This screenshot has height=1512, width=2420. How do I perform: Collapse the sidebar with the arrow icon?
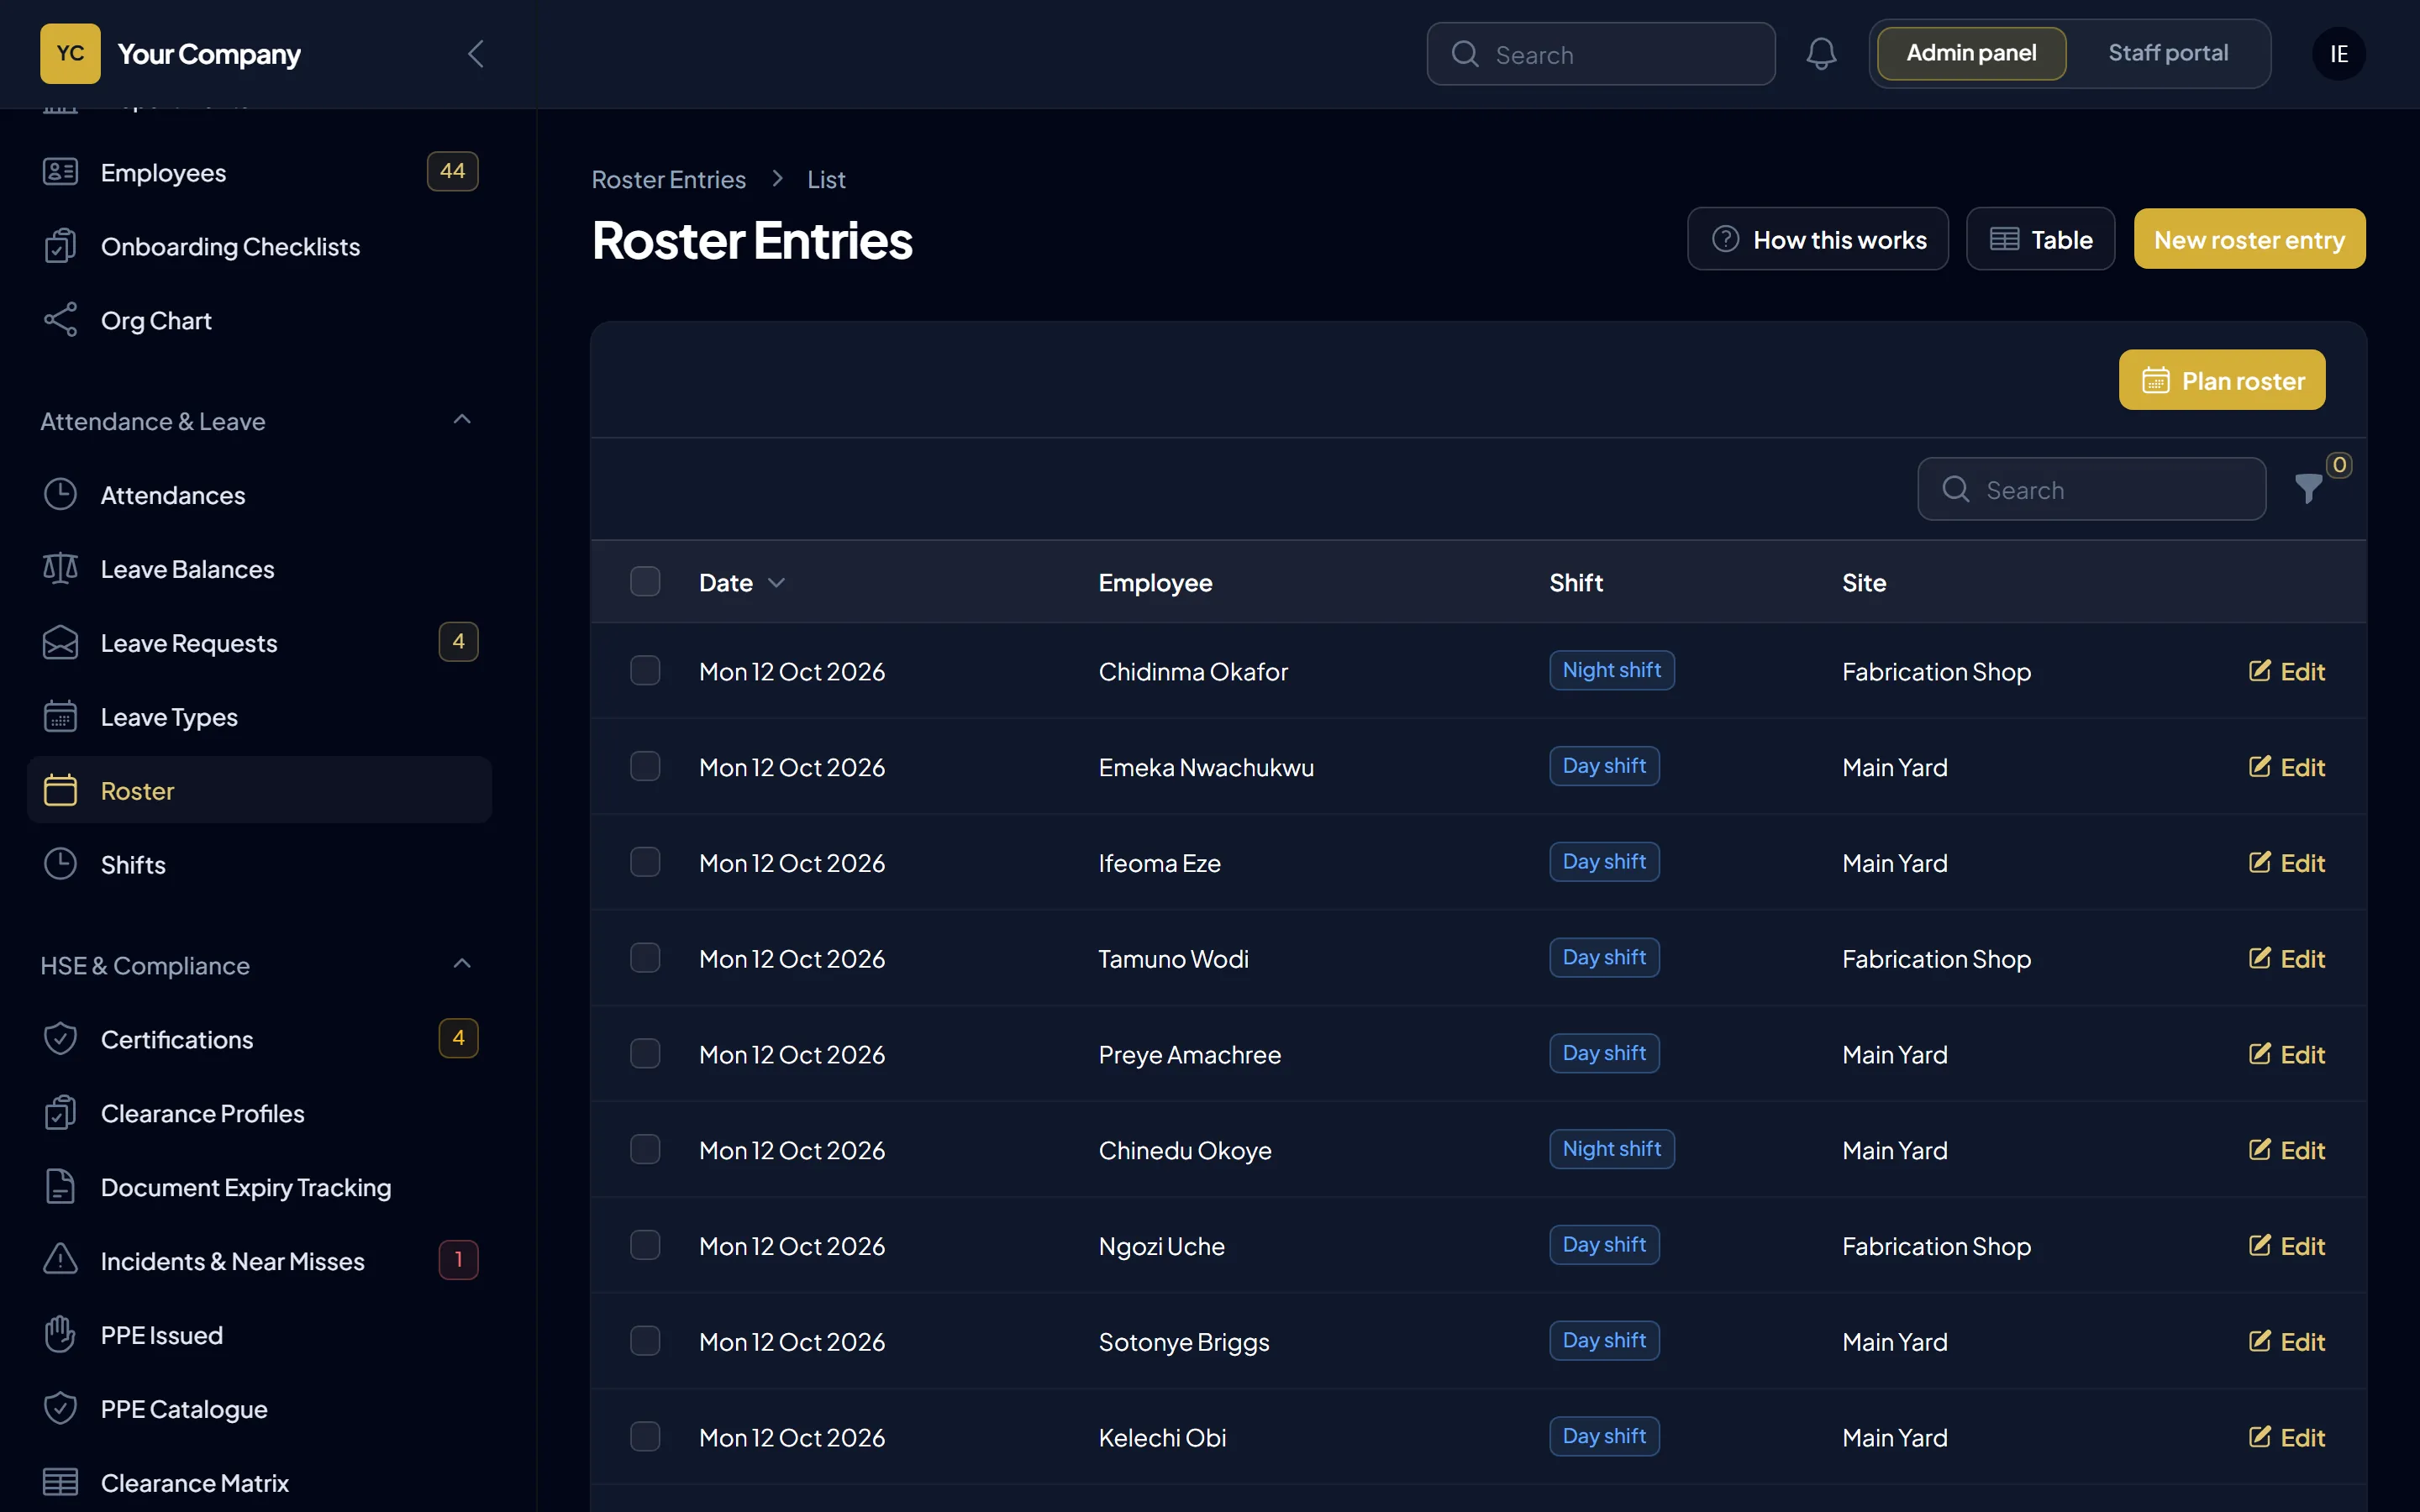tap(476, 54)
